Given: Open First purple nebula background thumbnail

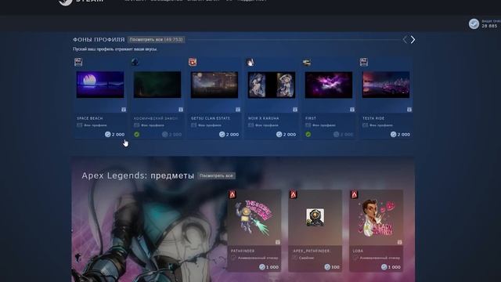Looking at the screenshot, I should point(329,85).
